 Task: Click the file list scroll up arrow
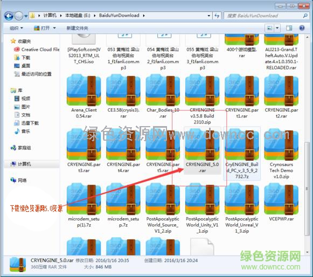(307, 37)
